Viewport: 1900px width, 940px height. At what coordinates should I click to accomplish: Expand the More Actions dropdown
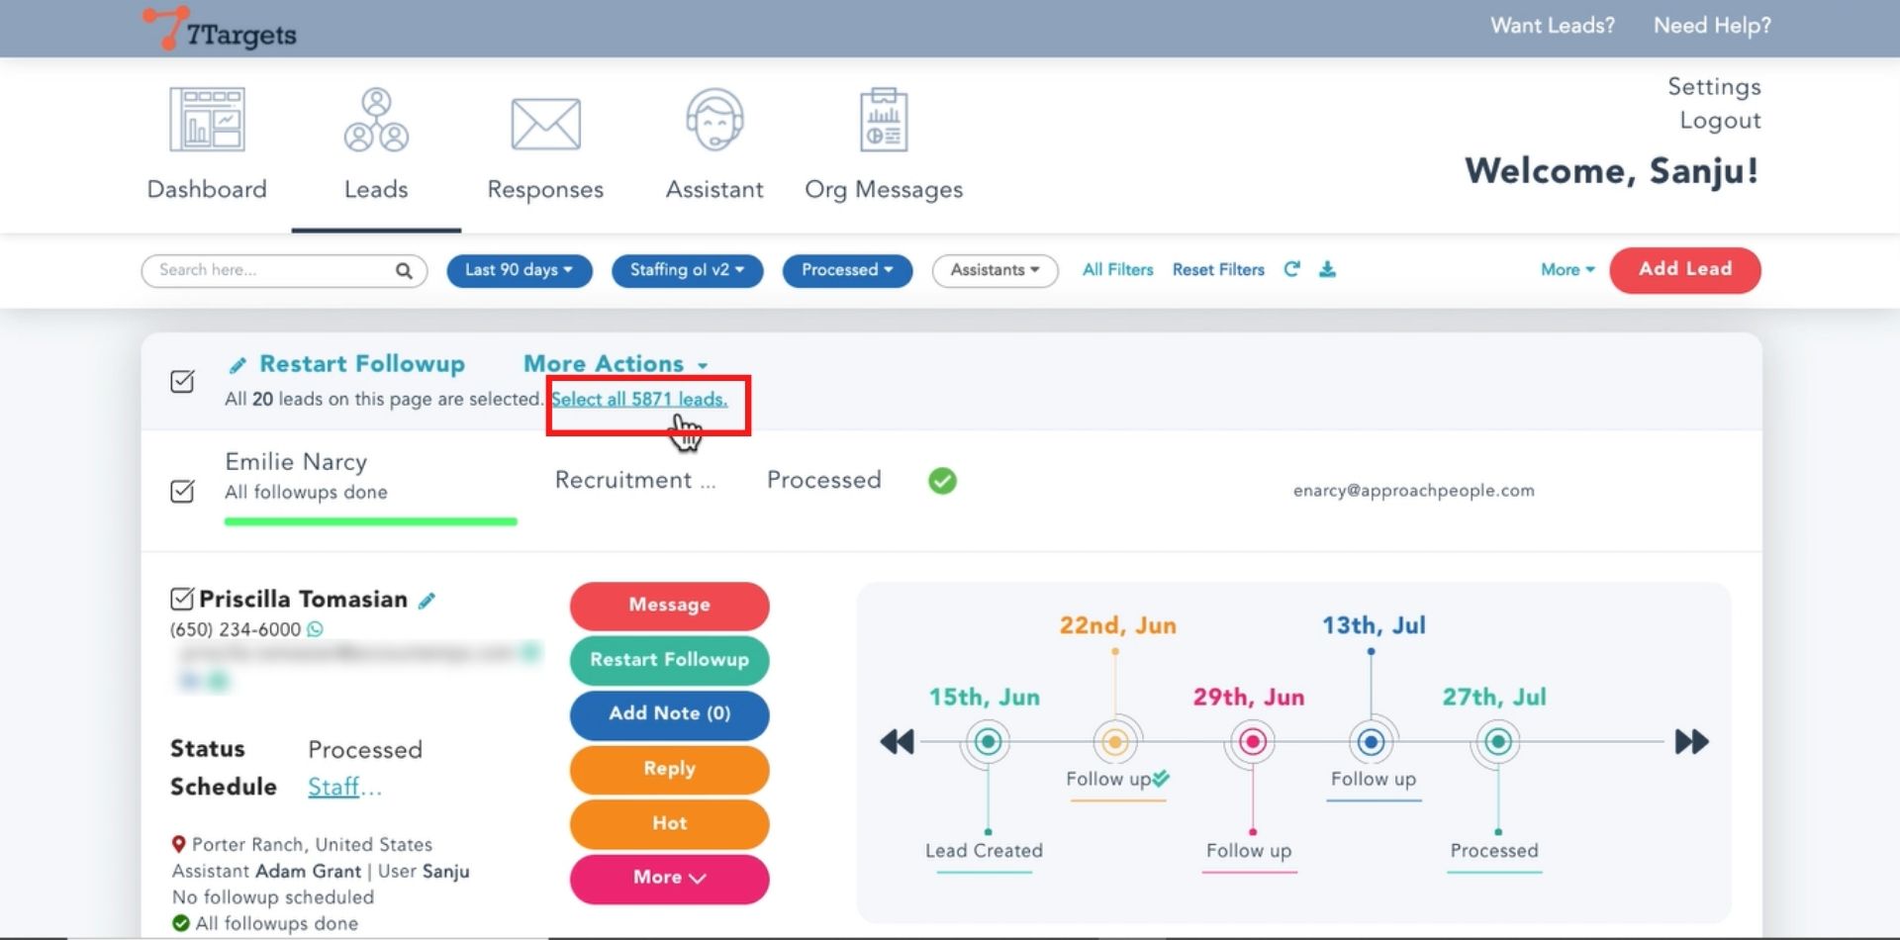616,364
